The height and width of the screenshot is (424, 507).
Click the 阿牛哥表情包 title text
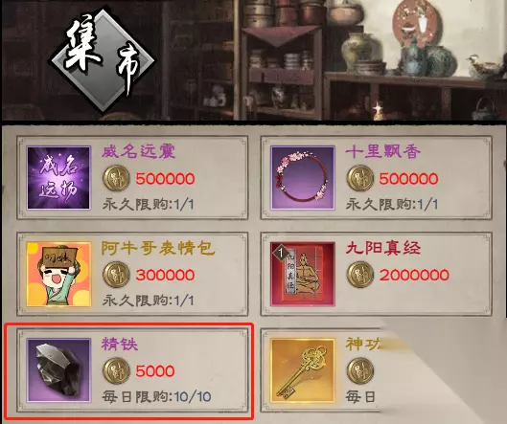tap(158, 248)
